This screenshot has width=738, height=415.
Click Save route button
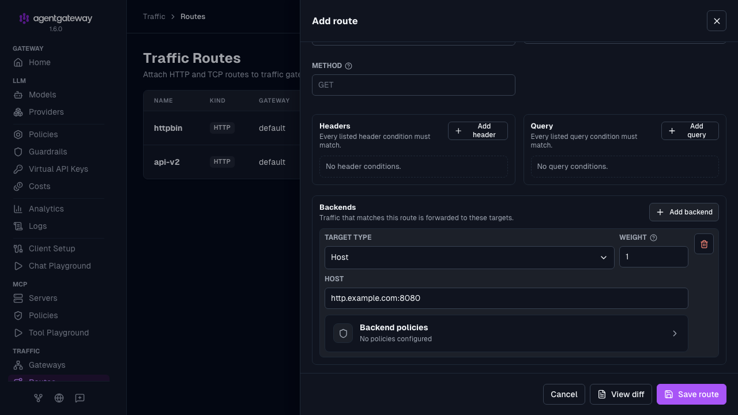[691, 394]
